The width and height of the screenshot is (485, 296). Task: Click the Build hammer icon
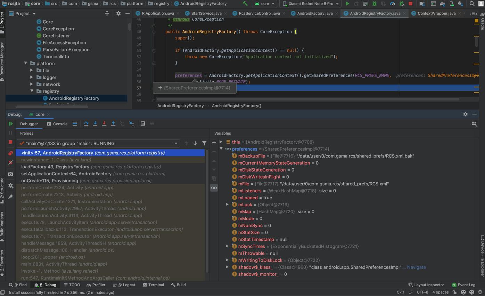[x=245, y=3]
